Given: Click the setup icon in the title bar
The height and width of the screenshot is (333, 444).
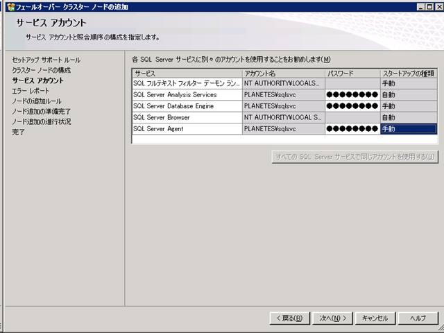Looking at the screenshot, I should coord(11,6).
